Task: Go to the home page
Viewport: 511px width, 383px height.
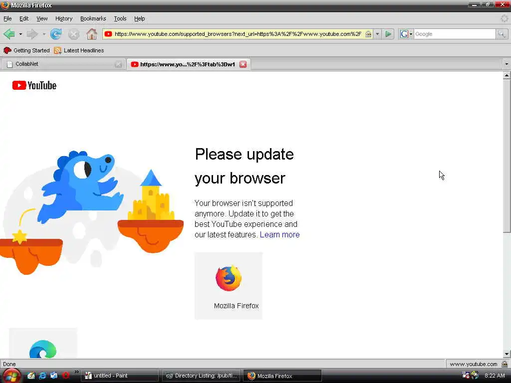Action: pos(92,34)
